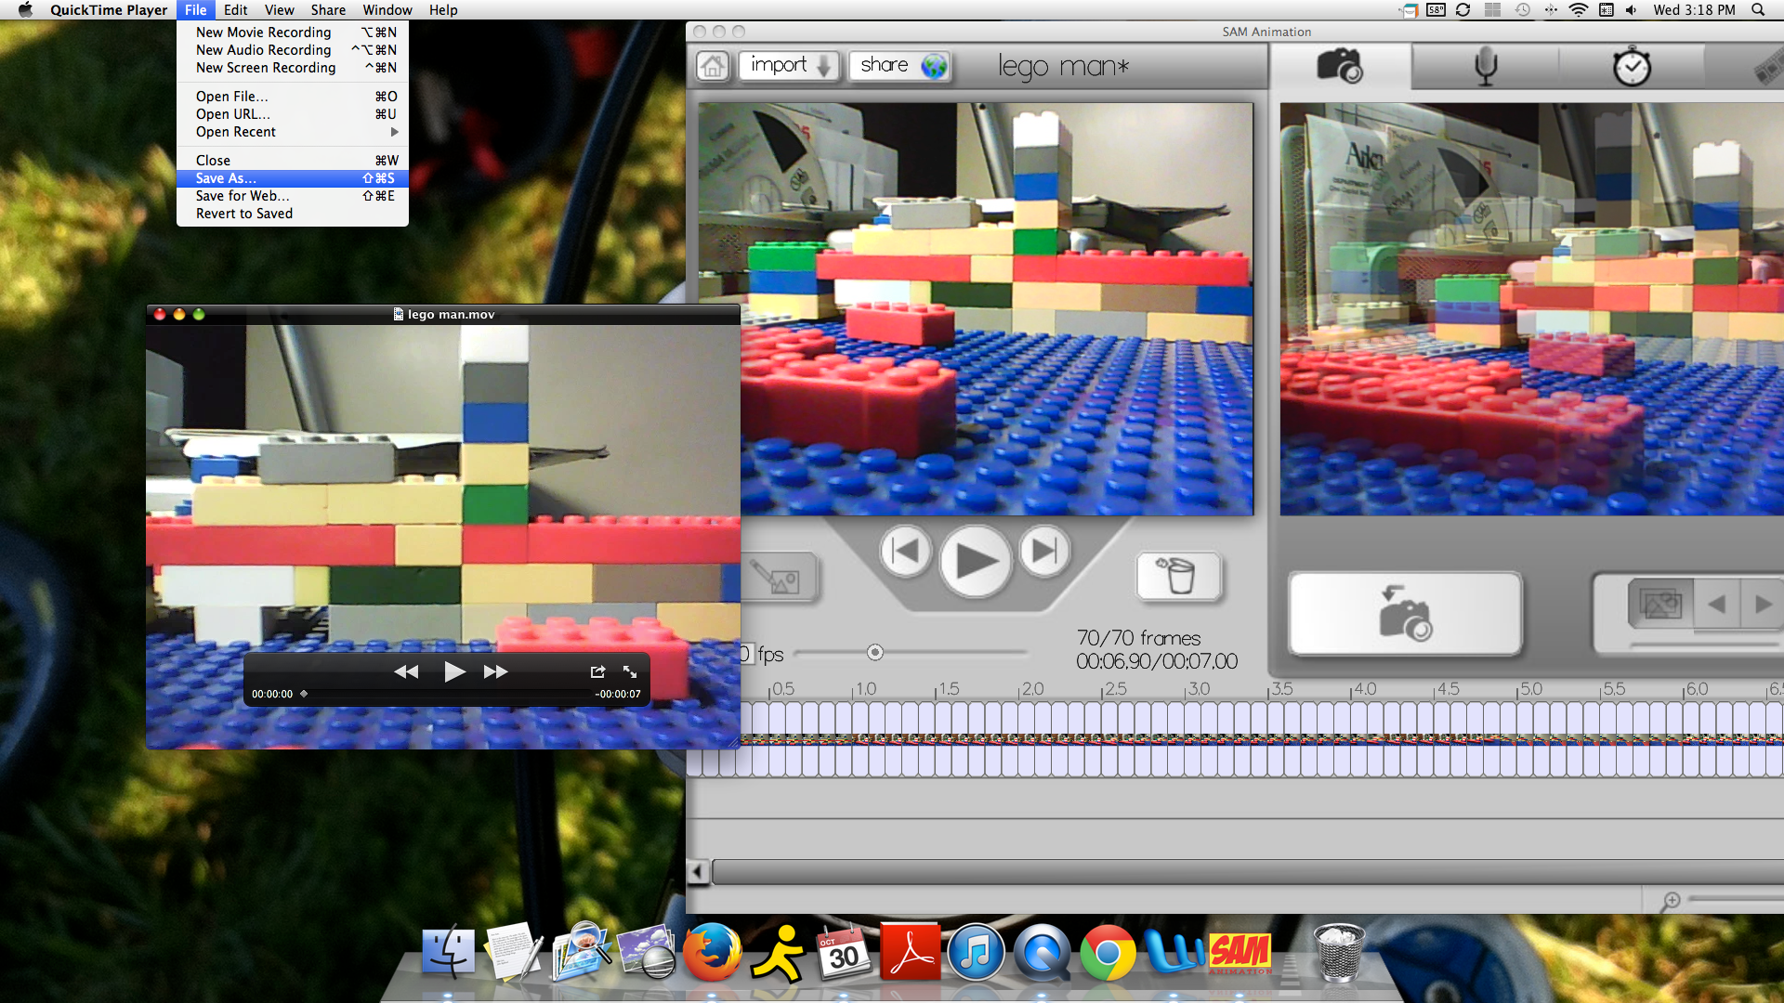The width and height of the screenshot is (1784, 1003).
Task: Click the previous-frame arrow beside the thumbnail box
Action: [x=1718, y=604]
